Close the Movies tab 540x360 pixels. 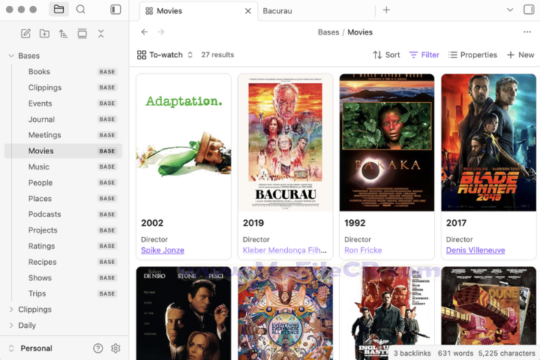pos(247,11)
